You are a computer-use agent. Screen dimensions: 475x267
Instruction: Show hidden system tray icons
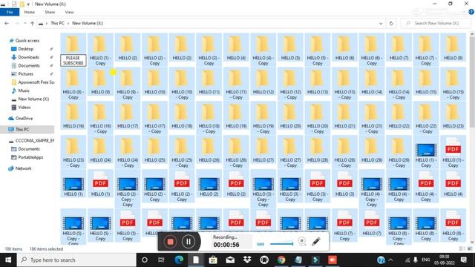click(391, 260)
